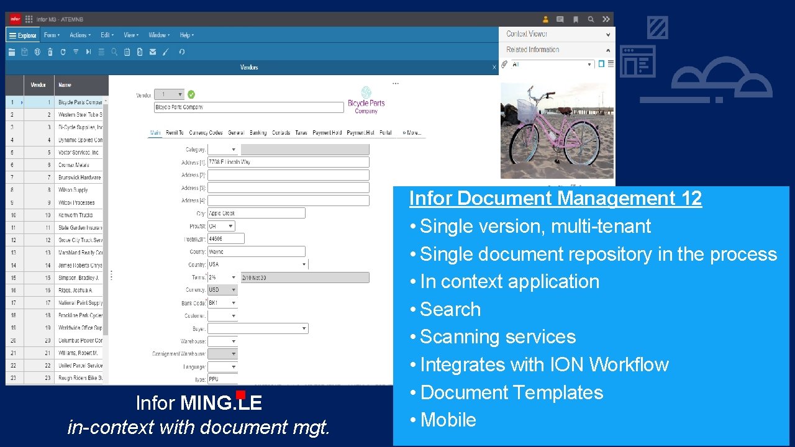Switch to list view in Related Information
795x447 pixels.
611,64
